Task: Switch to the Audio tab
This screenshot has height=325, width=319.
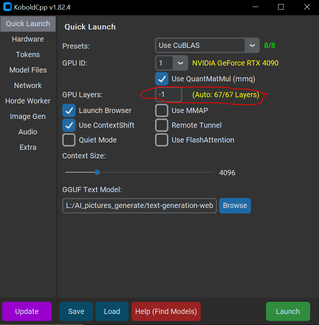Action: coord(28,132)
